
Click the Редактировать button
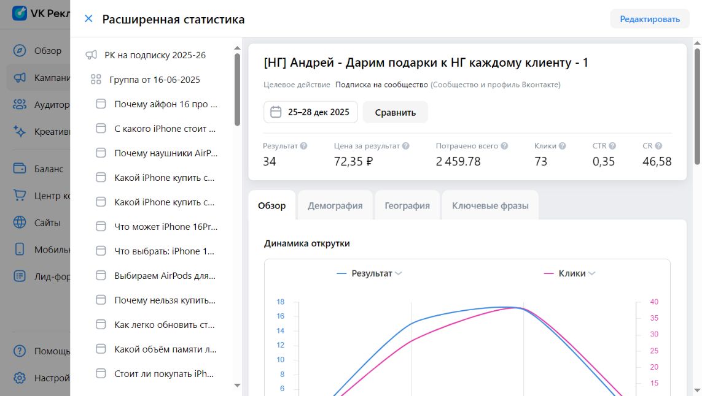650,19
